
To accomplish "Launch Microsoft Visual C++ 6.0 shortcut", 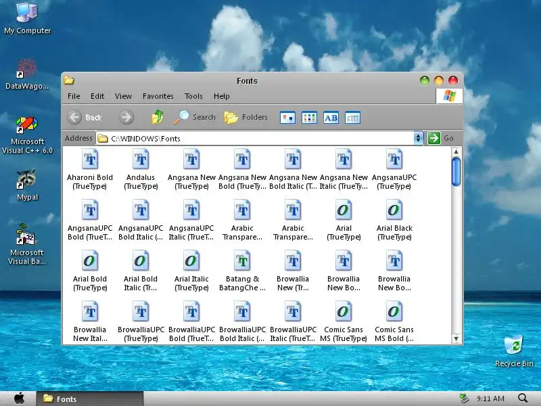I will tap(27, 135).
